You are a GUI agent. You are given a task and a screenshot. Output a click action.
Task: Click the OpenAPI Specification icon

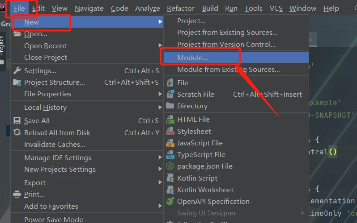pos(170,202)
